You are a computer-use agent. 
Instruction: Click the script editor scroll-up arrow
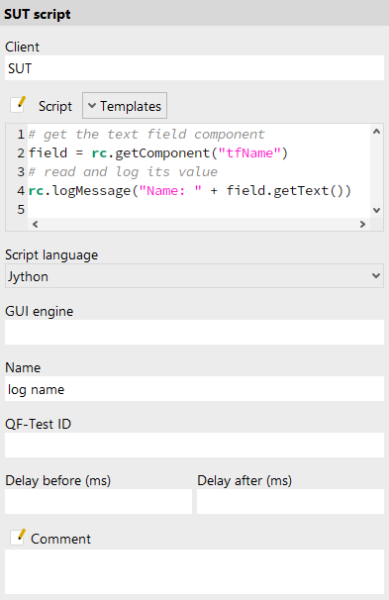tap(377, 132)
